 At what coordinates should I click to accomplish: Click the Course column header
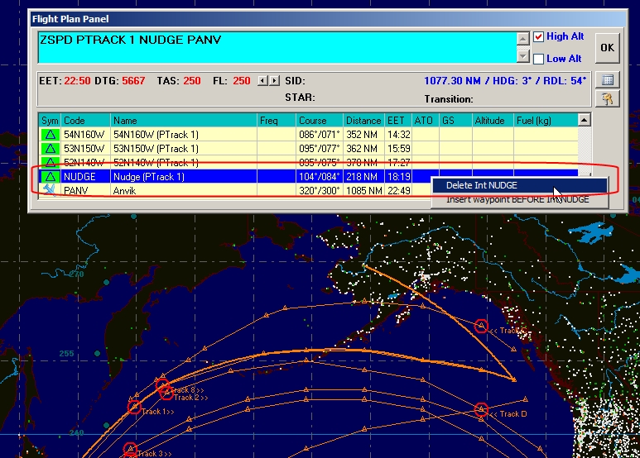coord(320,121)
